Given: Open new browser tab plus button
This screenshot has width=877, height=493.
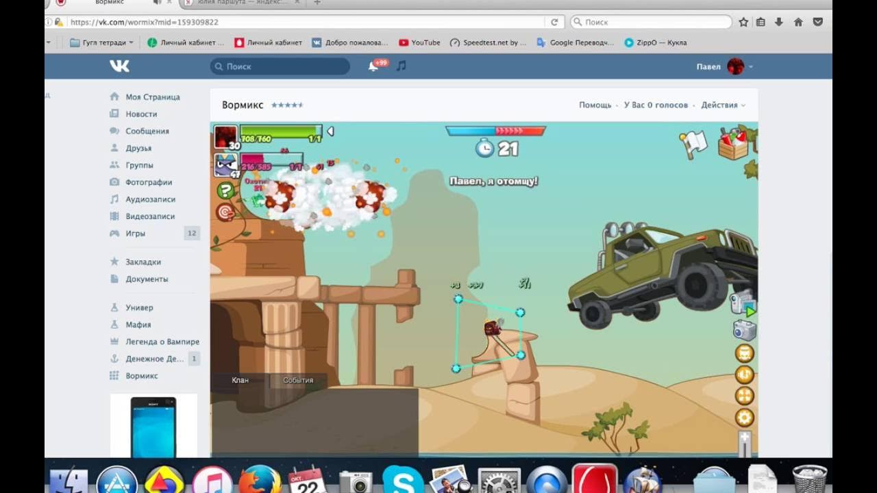Looking at the screenshot, I should pyautogui.click(x=317, y=3).
